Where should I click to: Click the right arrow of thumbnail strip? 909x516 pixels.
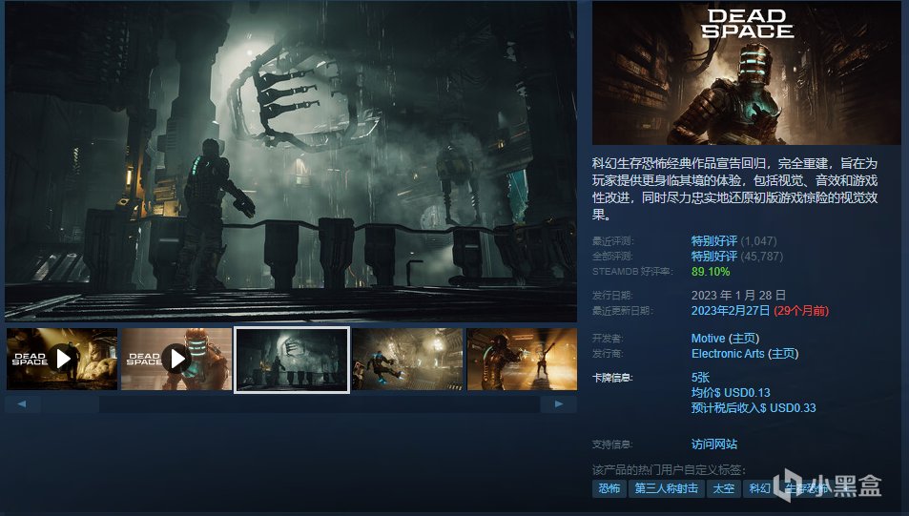[x=558, y=404]
